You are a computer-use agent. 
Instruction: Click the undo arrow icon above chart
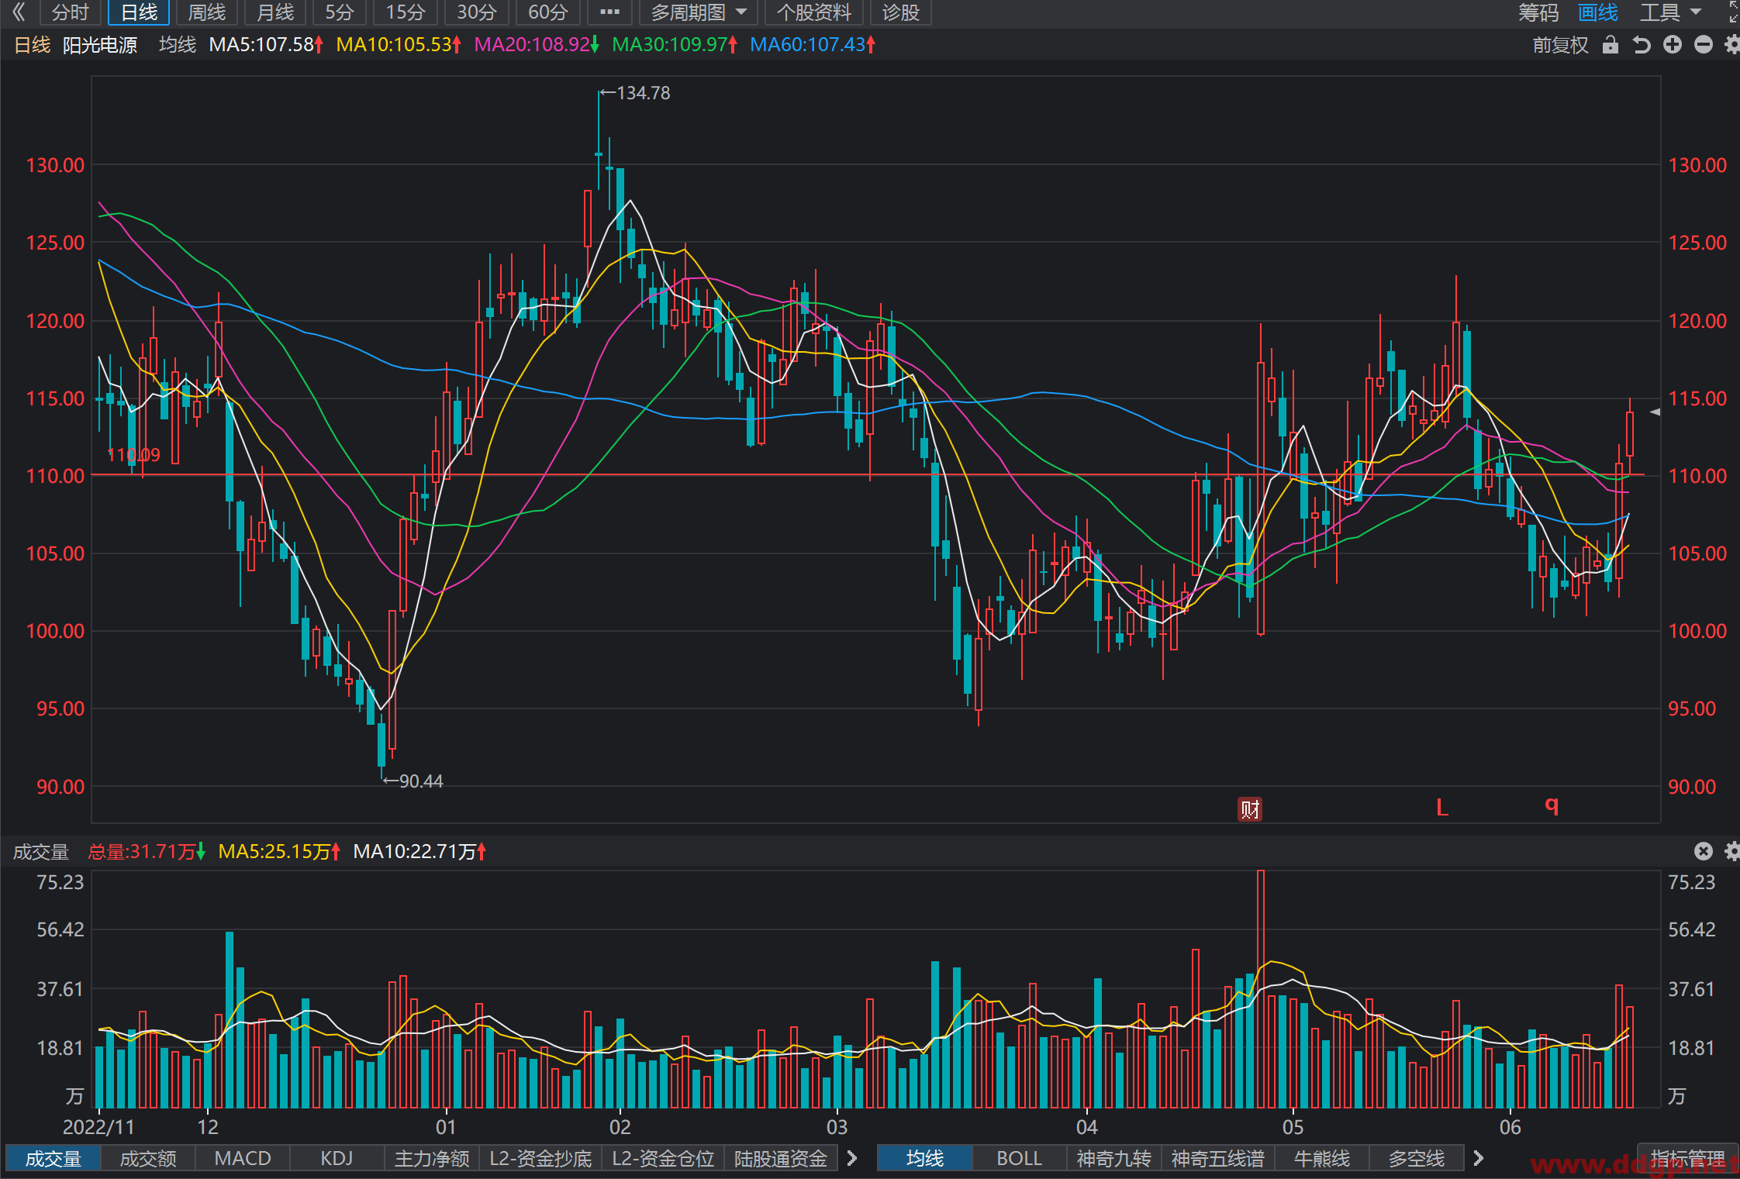(1642, 45)
